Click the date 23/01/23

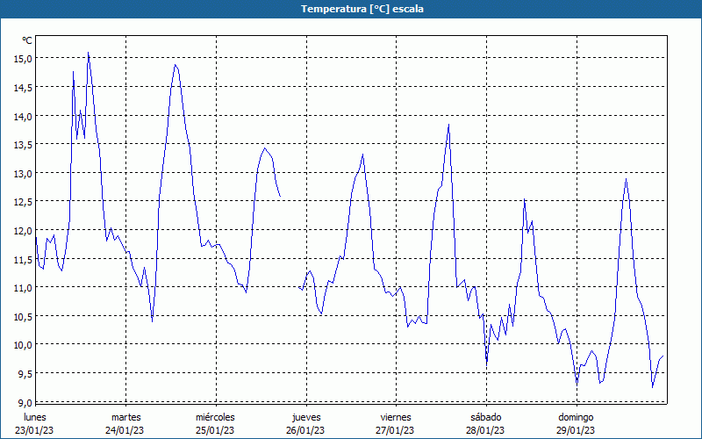click(x=34, y=430)
